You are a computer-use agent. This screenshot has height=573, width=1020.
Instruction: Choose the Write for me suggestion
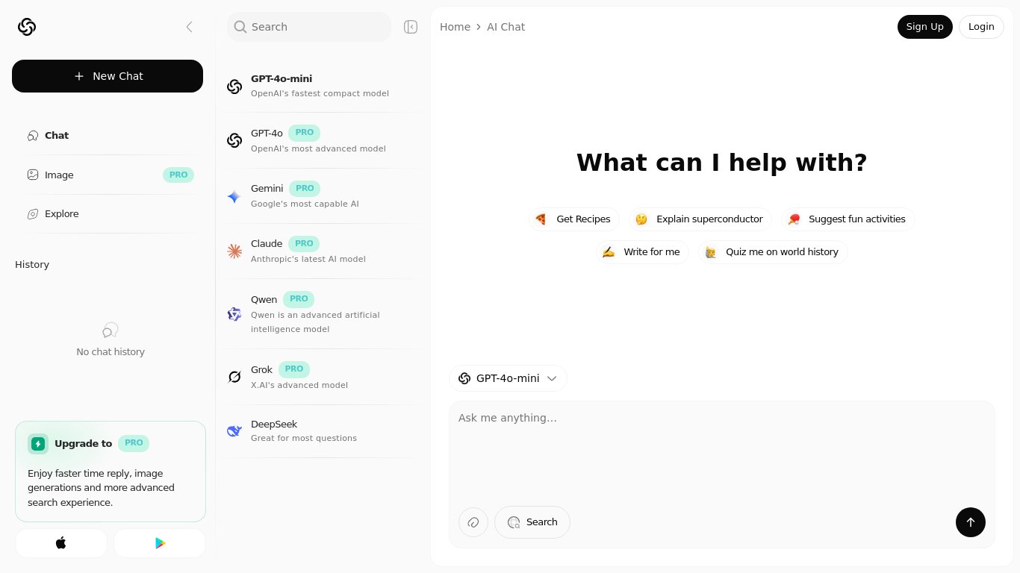point(643,252)
